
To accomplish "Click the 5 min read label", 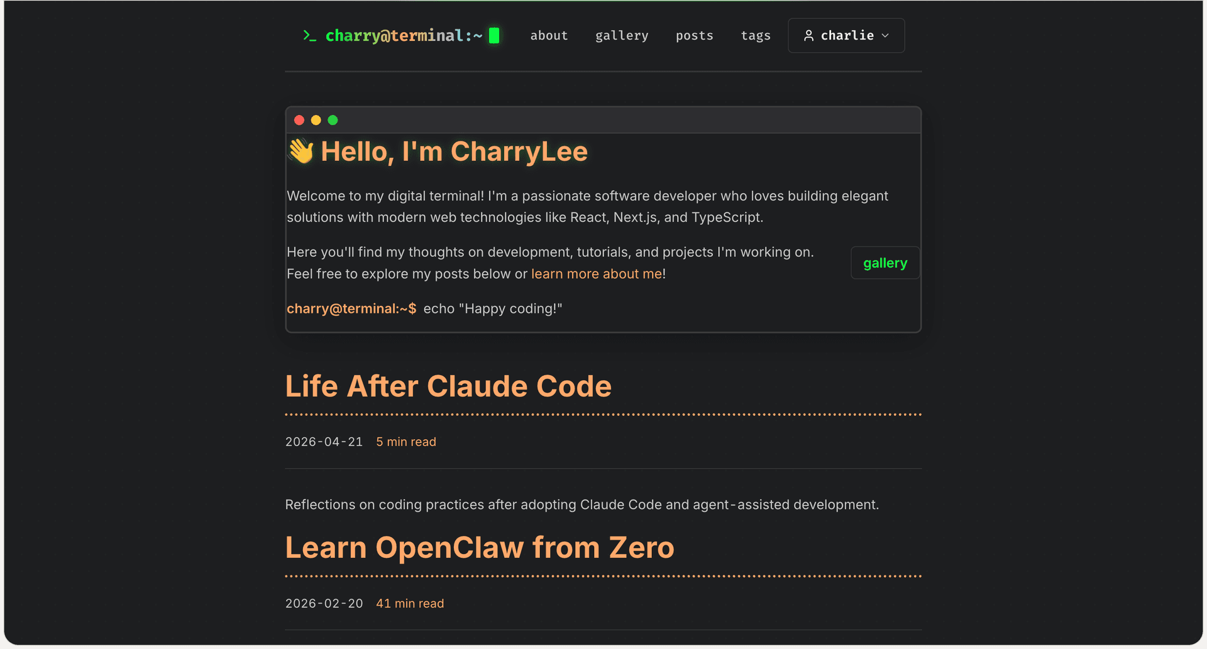I will (406, 442).
